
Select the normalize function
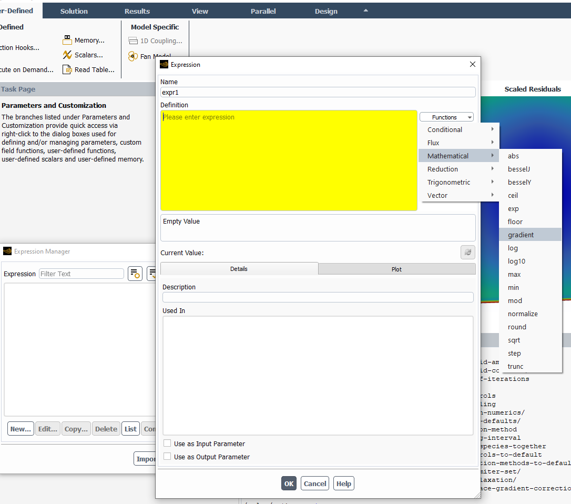531,314
